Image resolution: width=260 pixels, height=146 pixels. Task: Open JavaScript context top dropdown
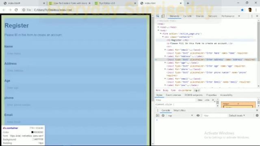(x=180, y=116)
